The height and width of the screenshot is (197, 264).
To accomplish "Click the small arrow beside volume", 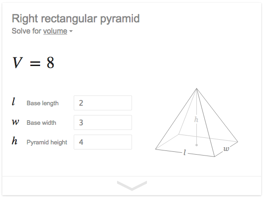I will tap(71, 31).
